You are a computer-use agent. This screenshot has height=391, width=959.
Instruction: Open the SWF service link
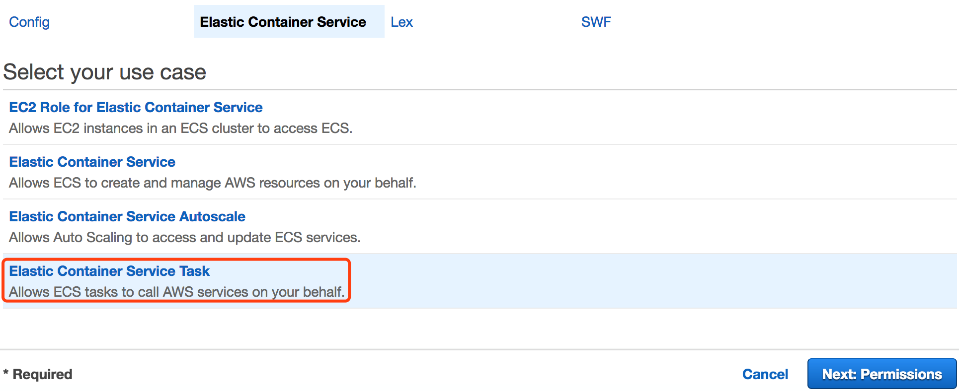[596, 22]
